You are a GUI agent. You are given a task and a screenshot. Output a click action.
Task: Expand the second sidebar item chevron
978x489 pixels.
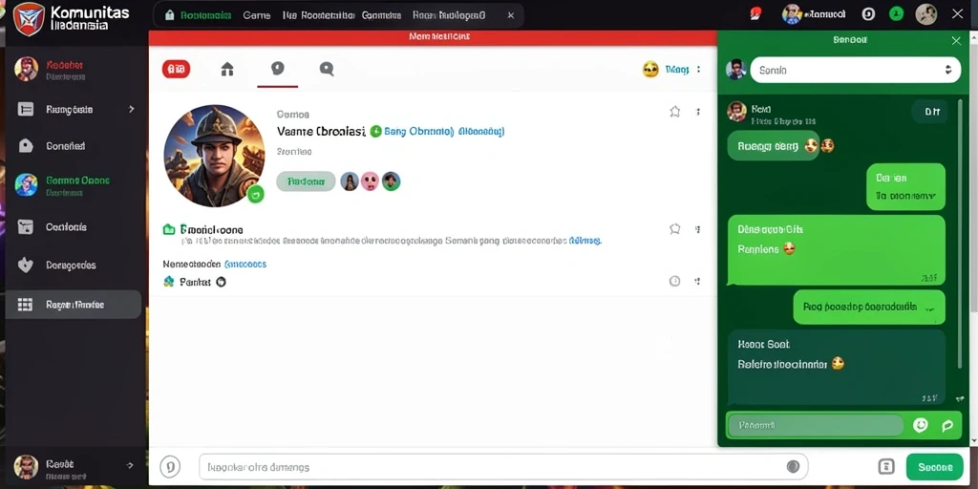click(x=131, y=109)
